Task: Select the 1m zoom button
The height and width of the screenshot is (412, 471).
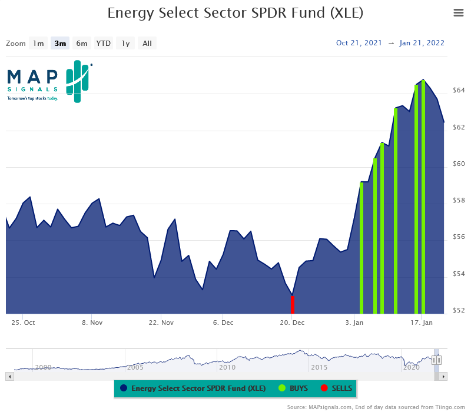Action: [38, 43]
